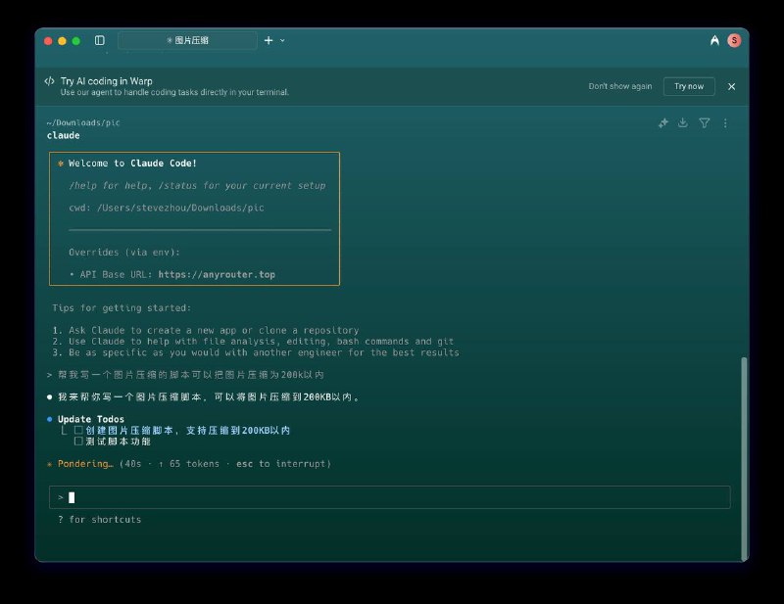Open the orange S user avatar
The height and width of the screenshot is (604, 784).
(734, 40)
